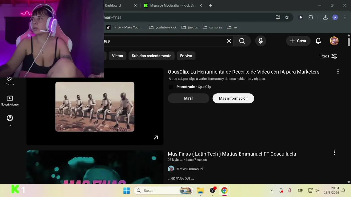Open a new Chrome tab
351x197 pixels.
point(211,5)
